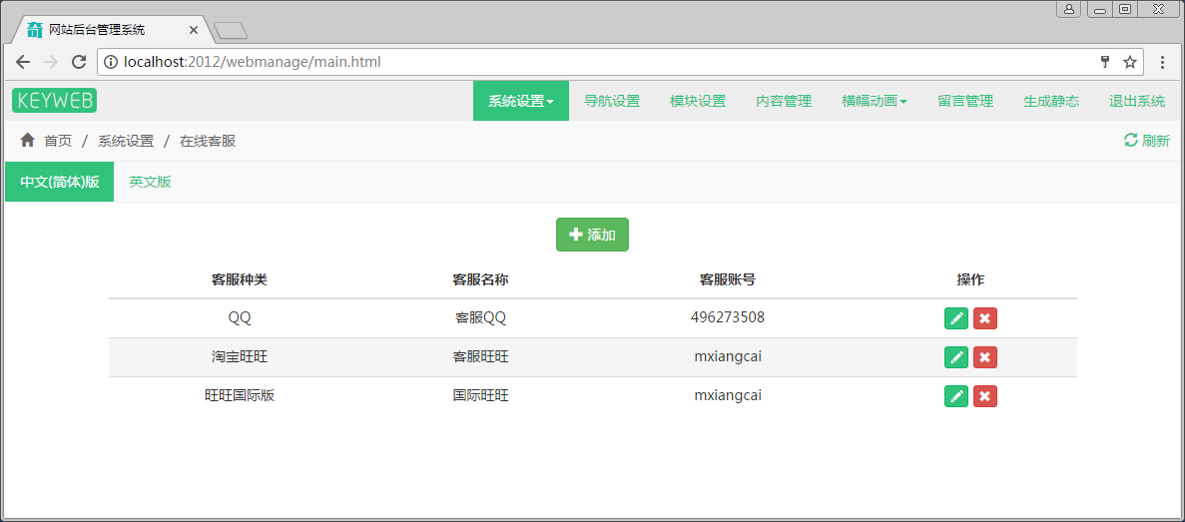Click 退出系统 to log out
The height and width of the screenshot is (522, 1185).
1137,101
